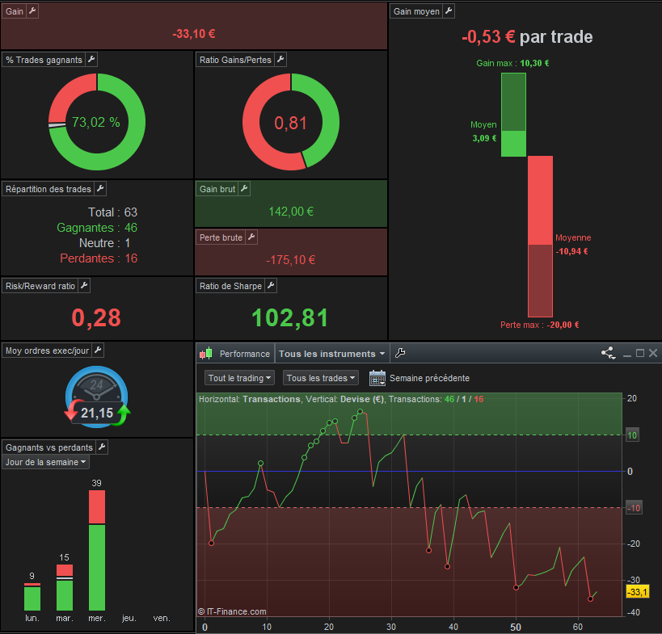Viewport: 662px width, 634px height.
Task: Click the Performance panel wrench tool
Action: 400,353
